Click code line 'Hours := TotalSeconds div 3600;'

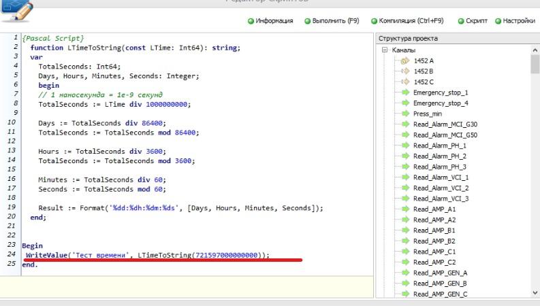[x=102, y=151]
